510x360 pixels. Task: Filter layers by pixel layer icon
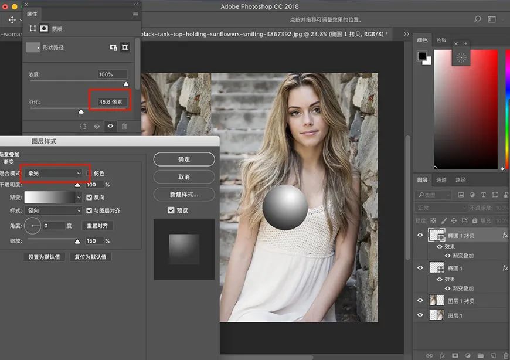pos(461,195)
